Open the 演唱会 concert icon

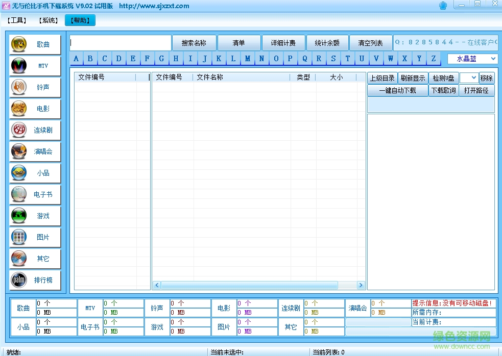(x=19, y=152)
